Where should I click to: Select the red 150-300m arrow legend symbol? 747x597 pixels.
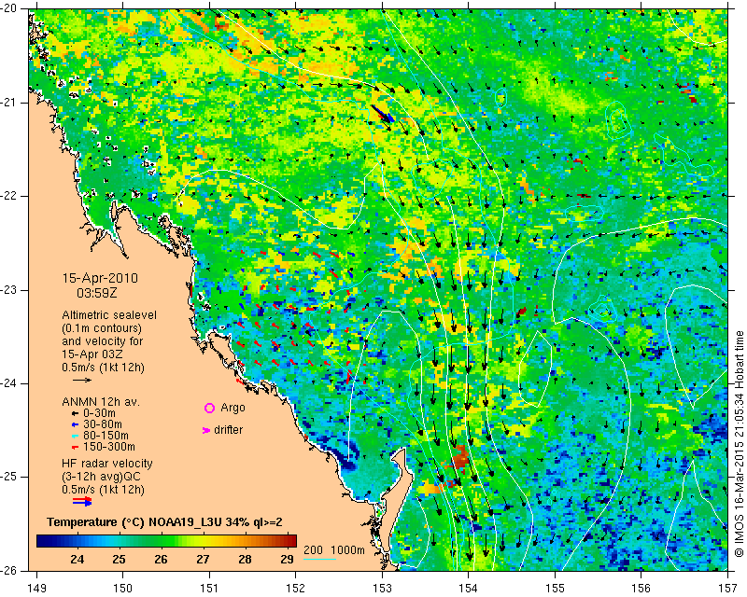(75, 448)
